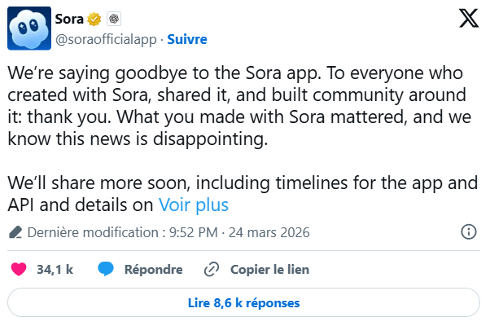Click the info circle icon

469,232
